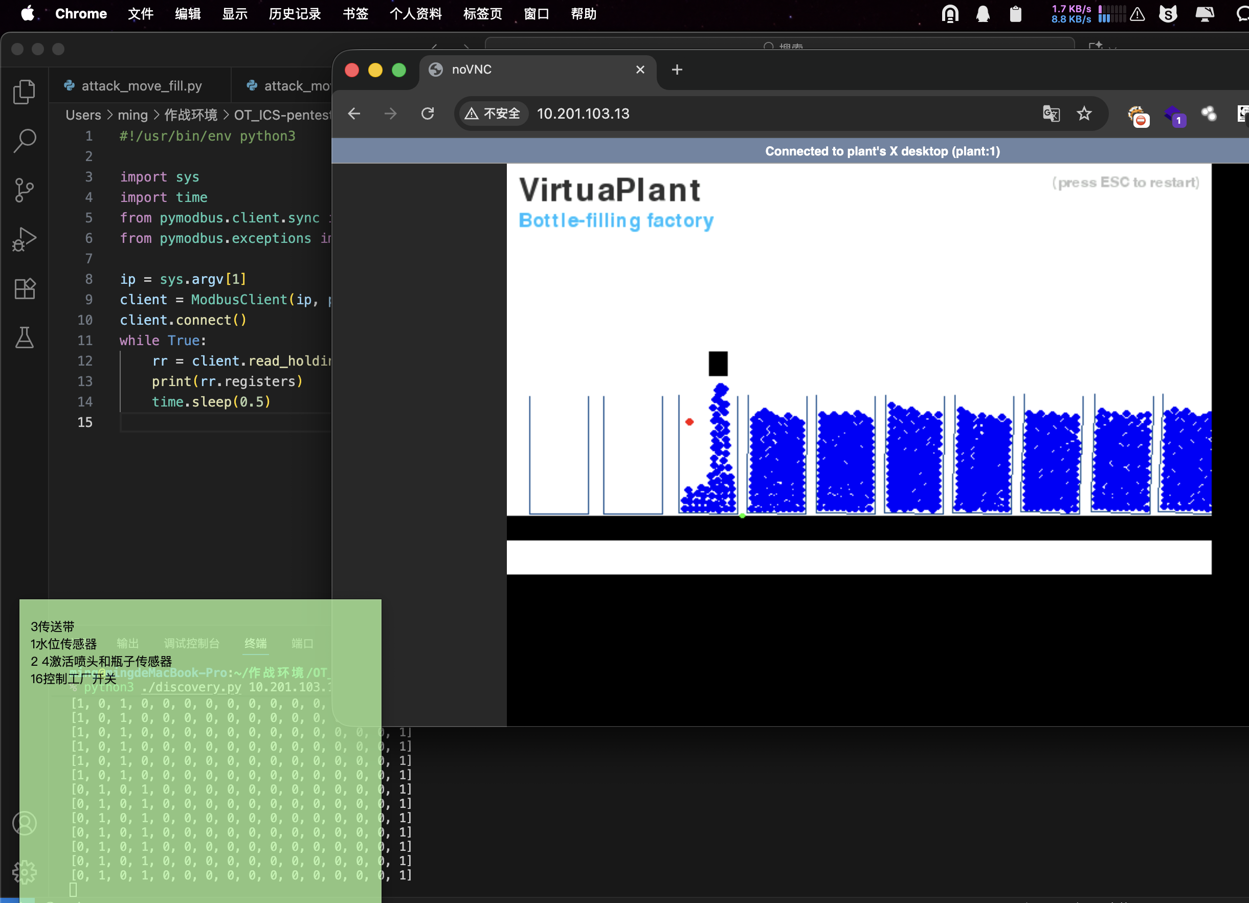Open Source Control view in VS Code
Image resolution: width=1249 pixels, height=903 pixels.
[x=24, y=190]
